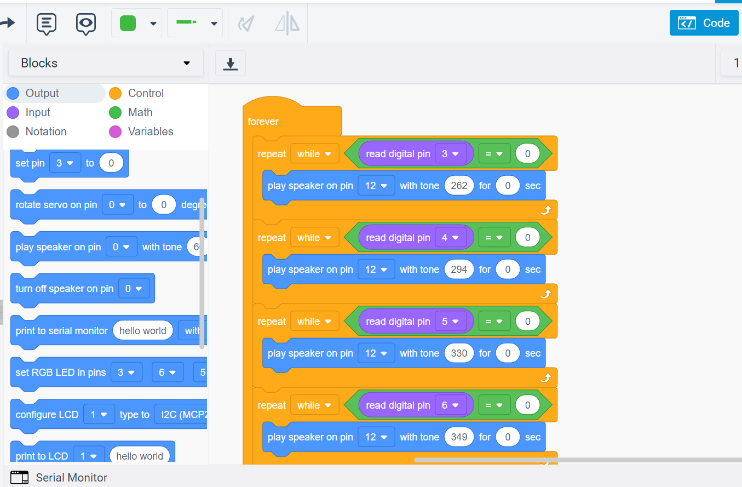The width and height of the screenshot is (742, 487).
Task: Open 'while' dropdown in the pin 3 repeat block
Action: pos(315,154)
